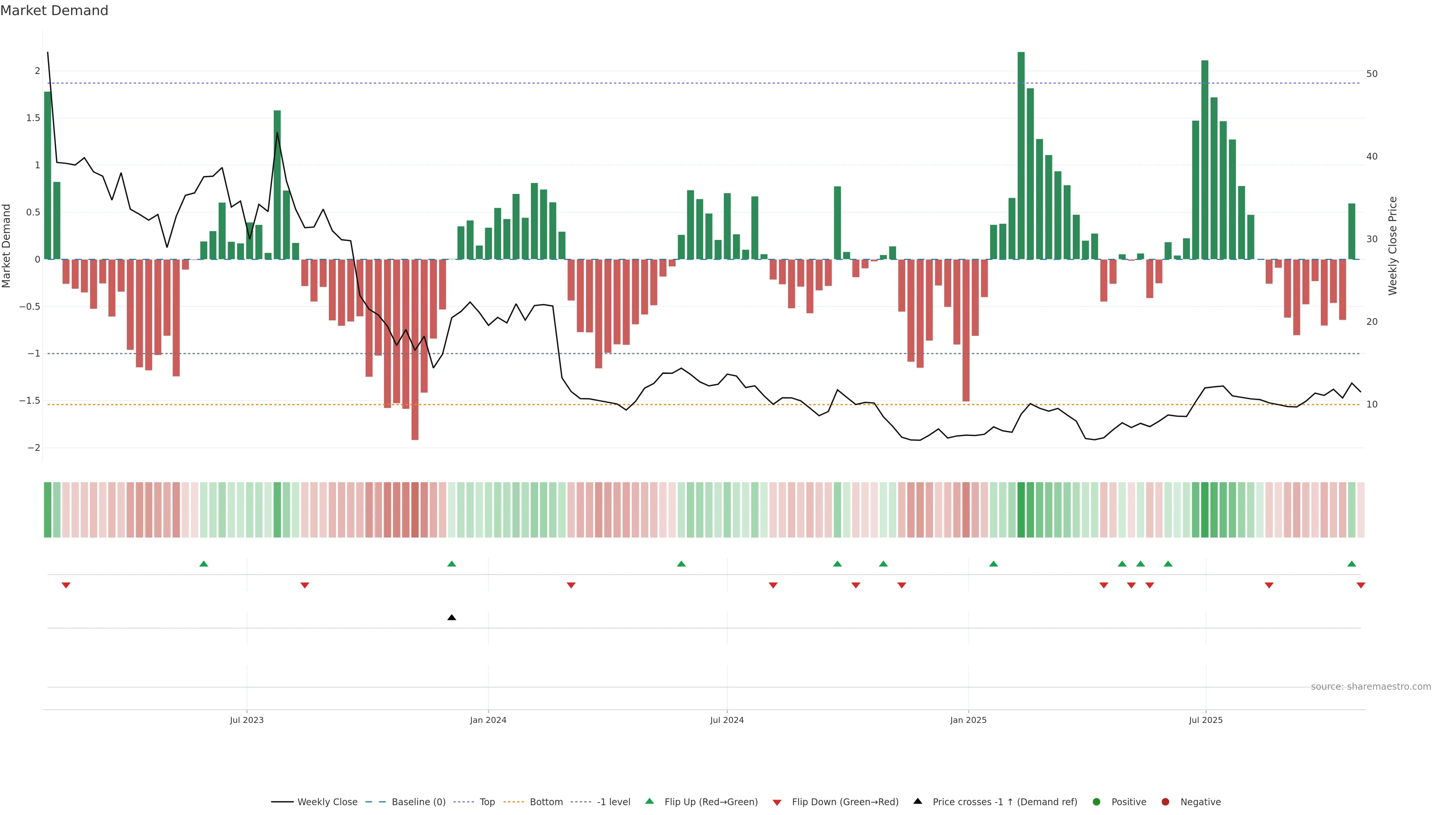Click the tallest green demand bar in early 2025
Screen dimensions: 1450x815
click(1021, 155)
